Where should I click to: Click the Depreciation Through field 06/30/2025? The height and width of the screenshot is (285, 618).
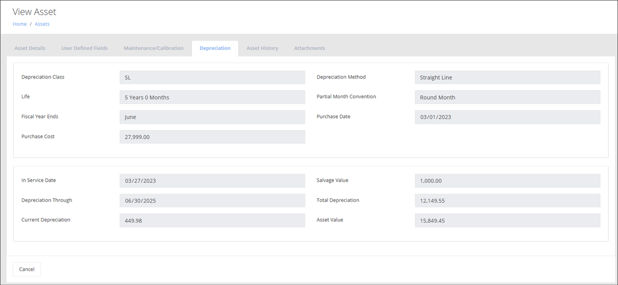click(212, 201)
